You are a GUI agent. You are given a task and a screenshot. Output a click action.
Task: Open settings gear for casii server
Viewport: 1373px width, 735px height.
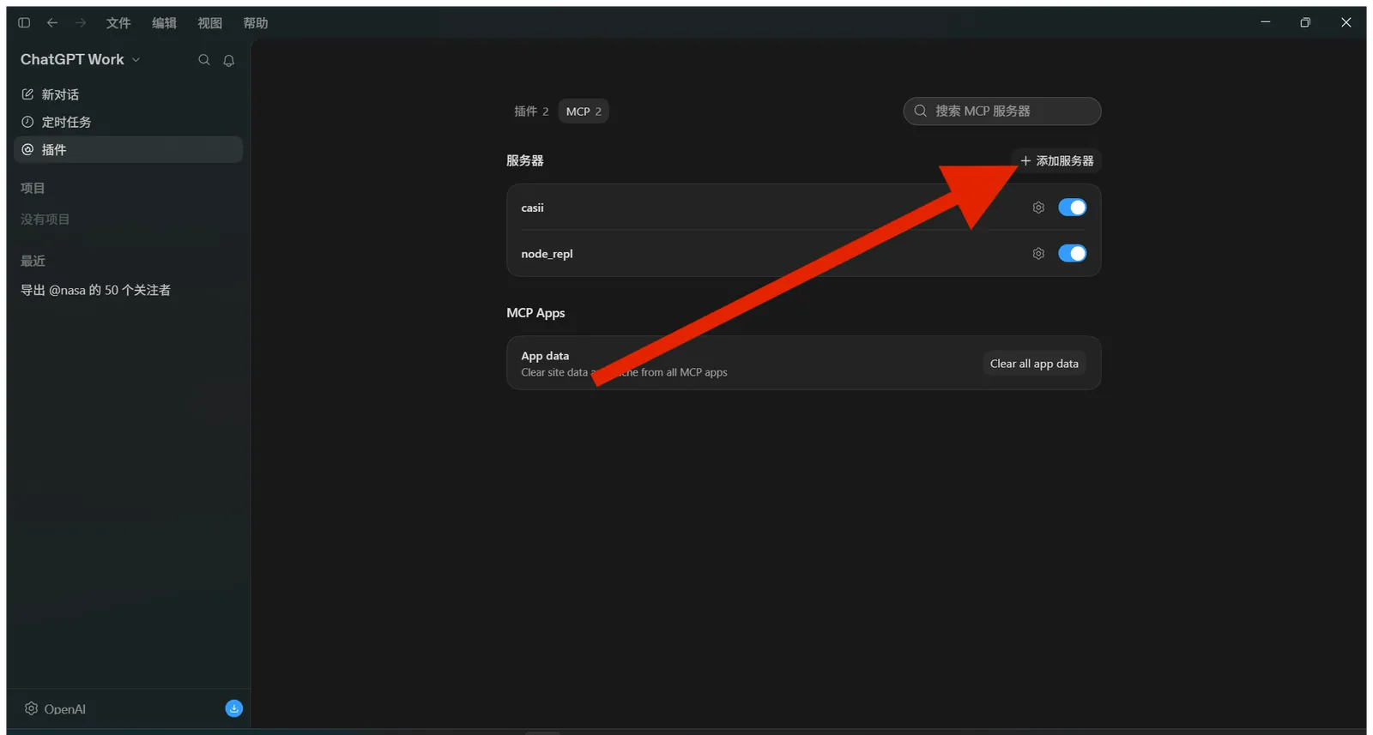pyautogui.click(x=1038, y=208)
